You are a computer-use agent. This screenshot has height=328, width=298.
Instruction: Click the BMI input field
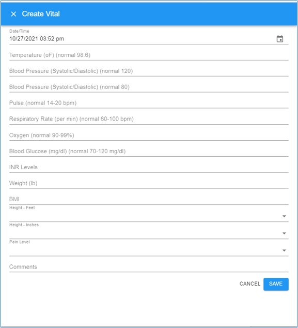coord(149,199)
